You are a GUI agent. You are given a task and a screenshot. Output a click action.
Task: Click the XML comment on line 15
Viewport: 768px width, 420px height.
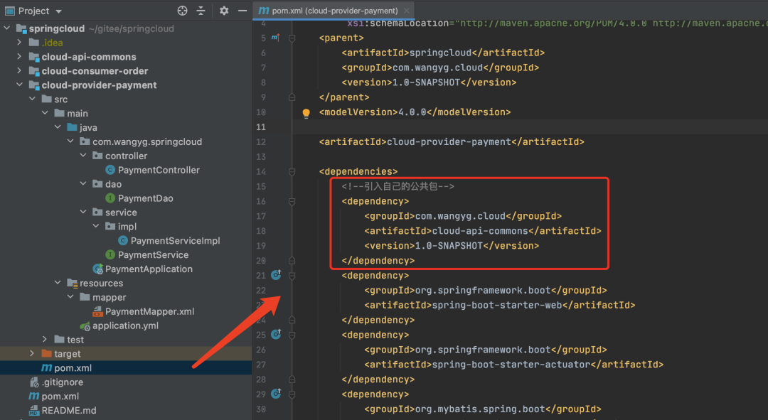click(398, 186)
